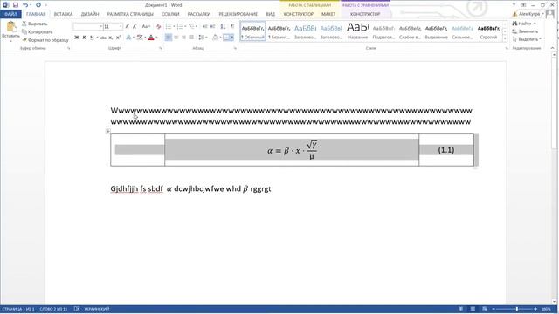The image size is (559, 314).
Task: Open the МАКЕТ table tools tab
Action: pyautogui.click(x=328, y=14)
